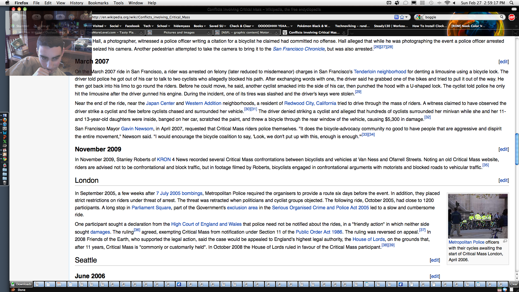Open the address bar history dropdown arrow
This screenshot has width=519, height=292.
tap(406, 17)
